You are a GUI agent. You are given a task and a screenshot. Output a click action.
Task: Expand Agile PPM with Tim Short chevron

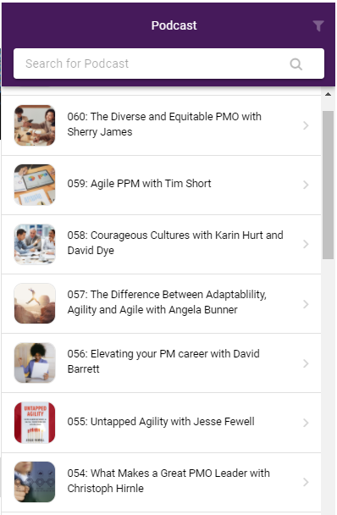coord(306,185)
